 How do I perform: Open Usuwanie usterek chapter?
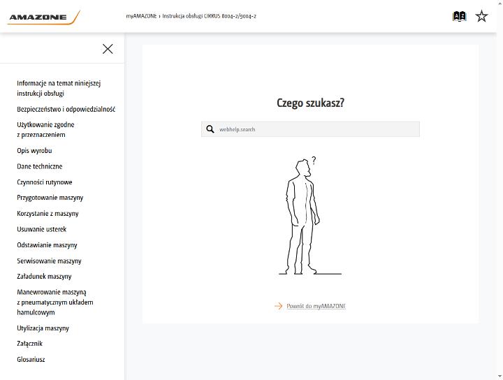click(x=42, y=229)
